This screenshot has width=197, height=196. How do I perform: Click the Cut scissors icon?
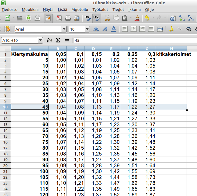(107, 18)
